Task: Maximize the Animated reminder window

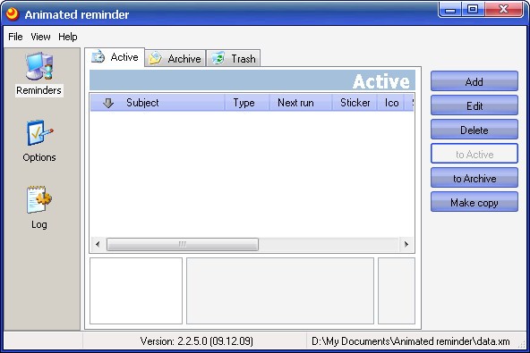Action: 473,10
